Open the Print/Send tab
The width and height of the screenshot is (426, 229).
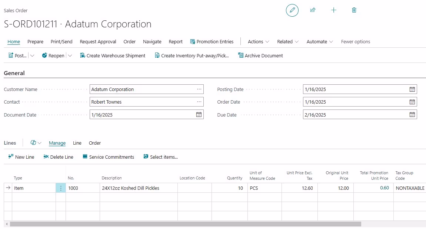point(61,41)
